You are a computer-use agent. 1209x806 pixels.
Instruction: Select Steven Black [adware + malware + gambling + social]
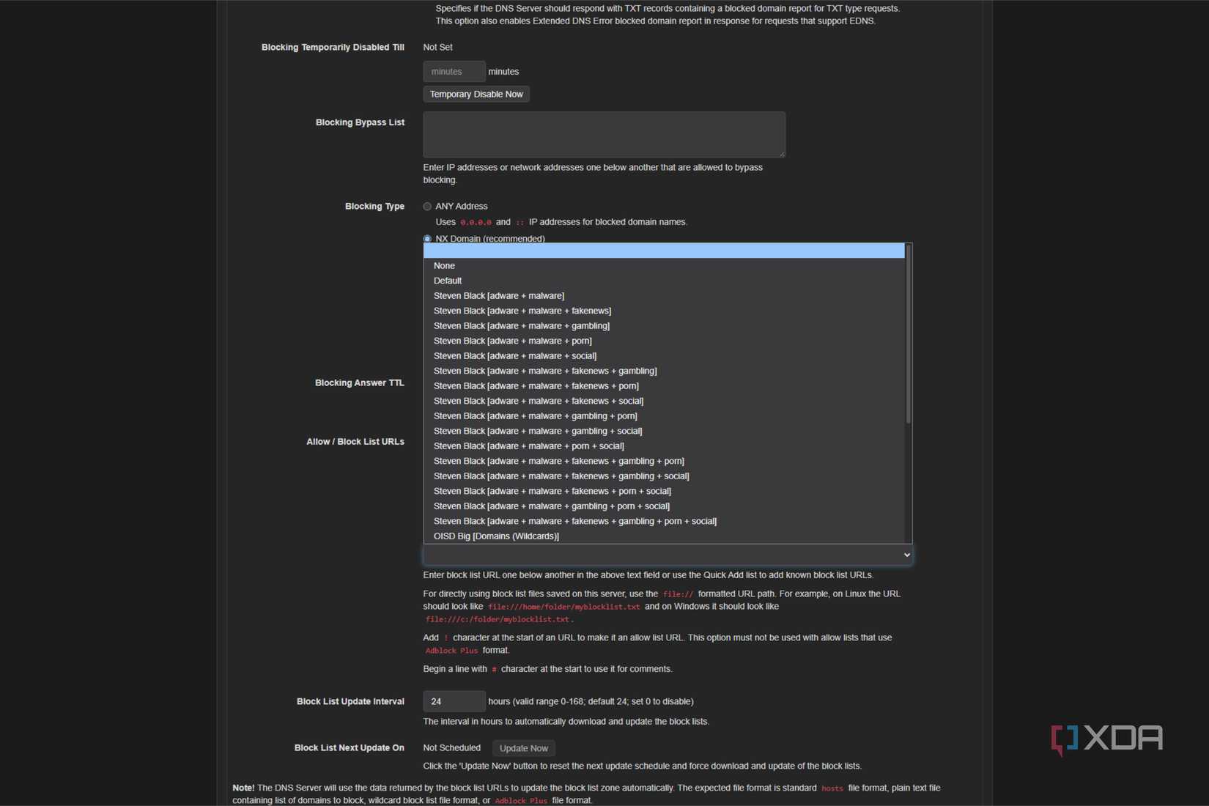(x=664, y=431)
